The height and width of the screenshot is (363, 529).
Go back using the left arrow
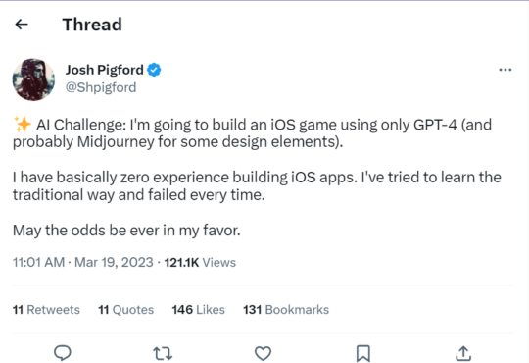pos(22,25)
